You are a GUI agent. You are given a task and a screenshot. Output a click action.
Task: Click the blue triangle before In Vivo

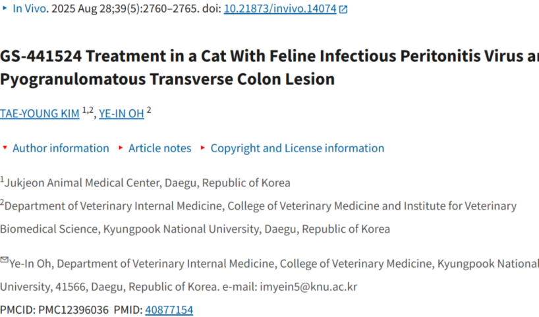coord(5,9)
